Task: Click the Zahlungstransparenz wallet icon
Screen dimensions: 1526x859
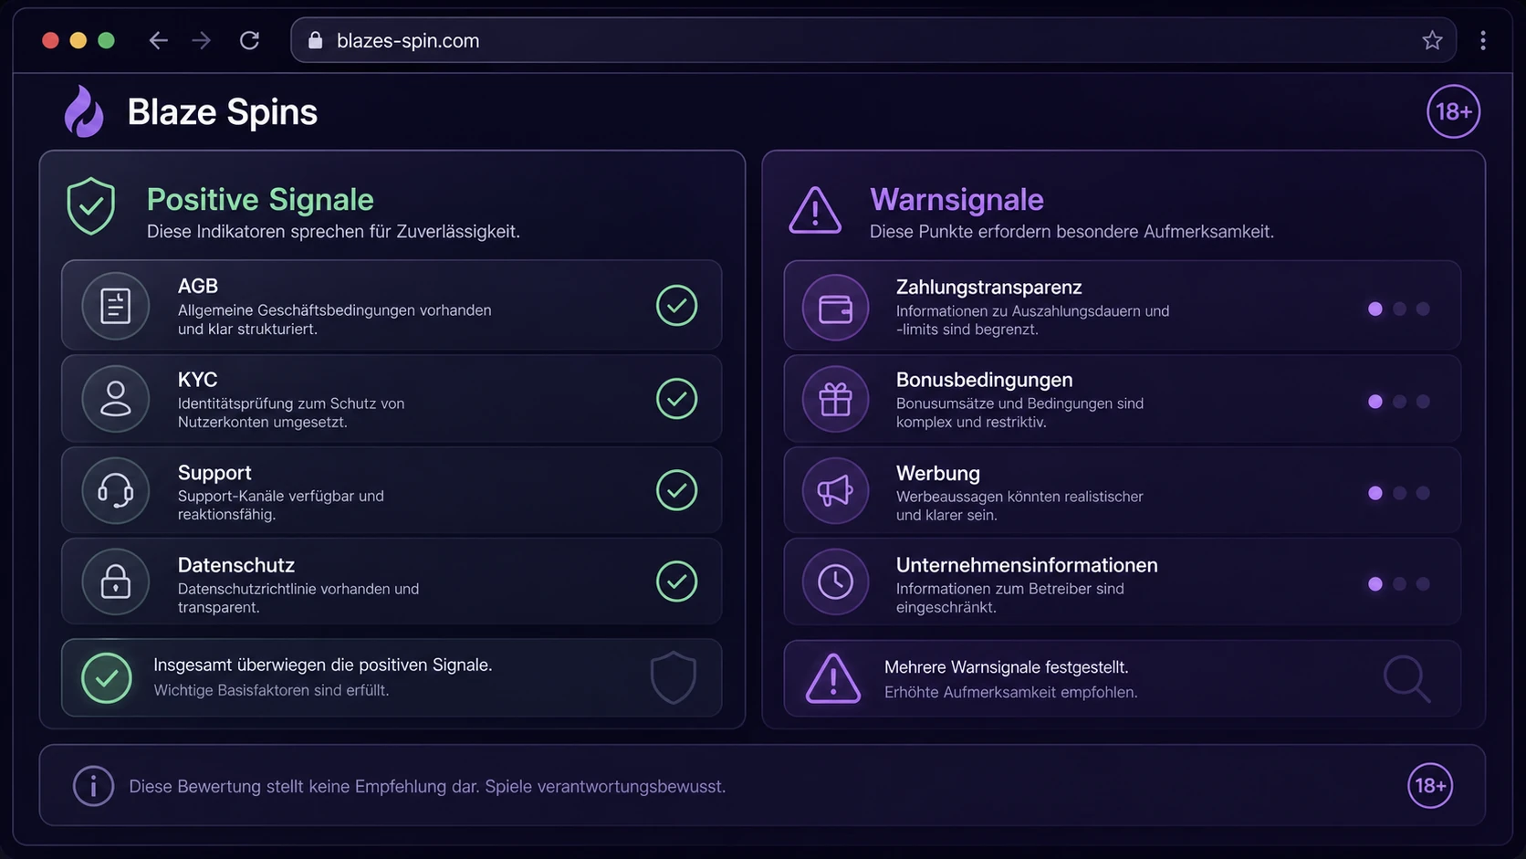Action: click(835, 309)
